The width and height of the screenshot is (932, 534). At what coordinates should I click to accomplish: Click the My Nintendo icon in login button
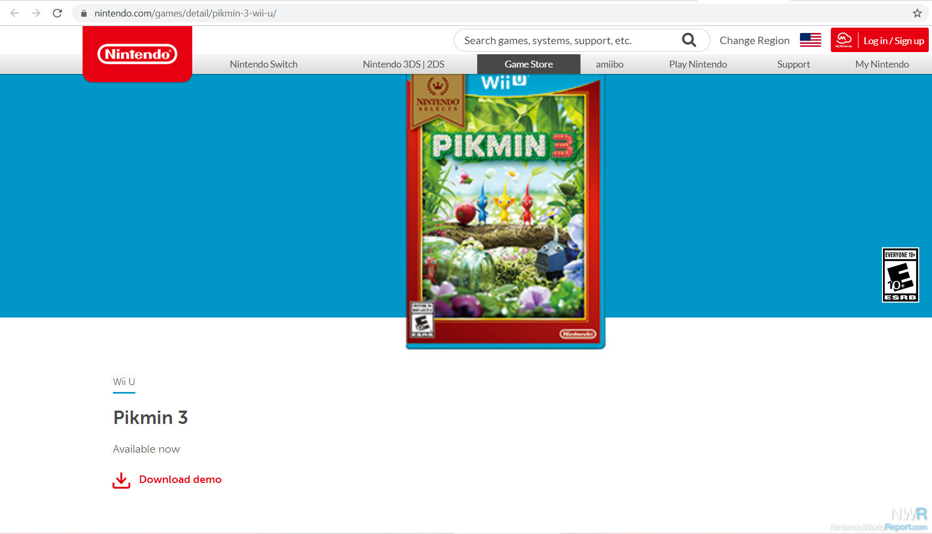pyautogui.click(x=844, y=40)
